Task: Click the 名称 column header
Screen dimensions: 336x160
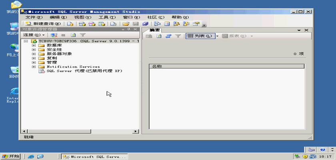Action: pos(227,66)
